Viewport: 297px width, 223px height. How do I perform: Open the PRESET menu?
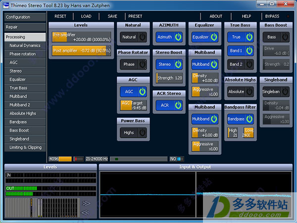click(x=135, y=16)
